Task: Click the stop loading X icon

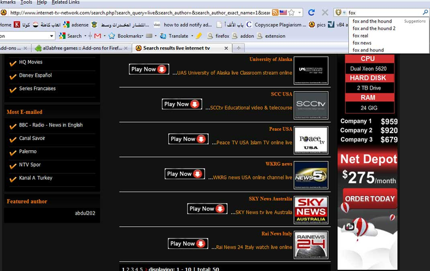Action: point(325,12)
